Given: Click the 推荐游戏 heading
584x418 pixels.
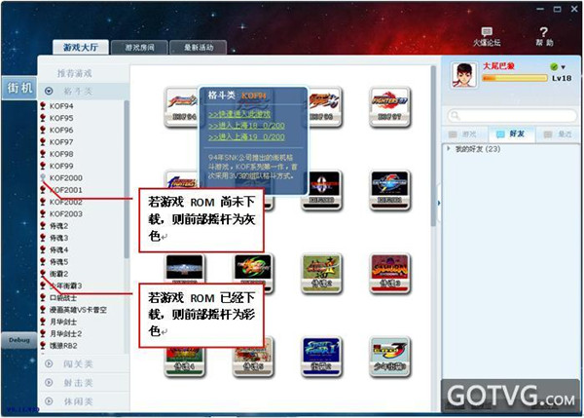Looking at the screenshot, I should (75, 73).
